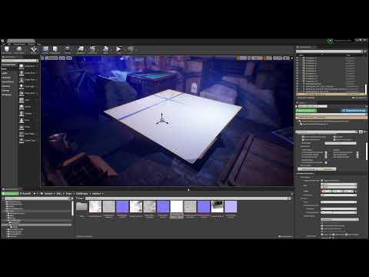369x277 pixels.
Task: Open the Perspective viewport dropdown
Action: [52, 58]
